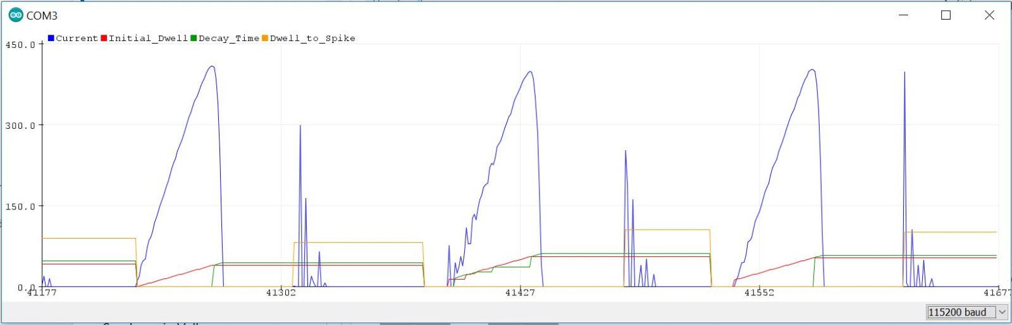Click the Arduino logo icon in title bar
The height and width of the screenshot is (325, 1012).
tap(16, 15)
